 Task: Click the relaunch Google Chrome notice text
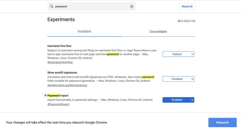57,123
